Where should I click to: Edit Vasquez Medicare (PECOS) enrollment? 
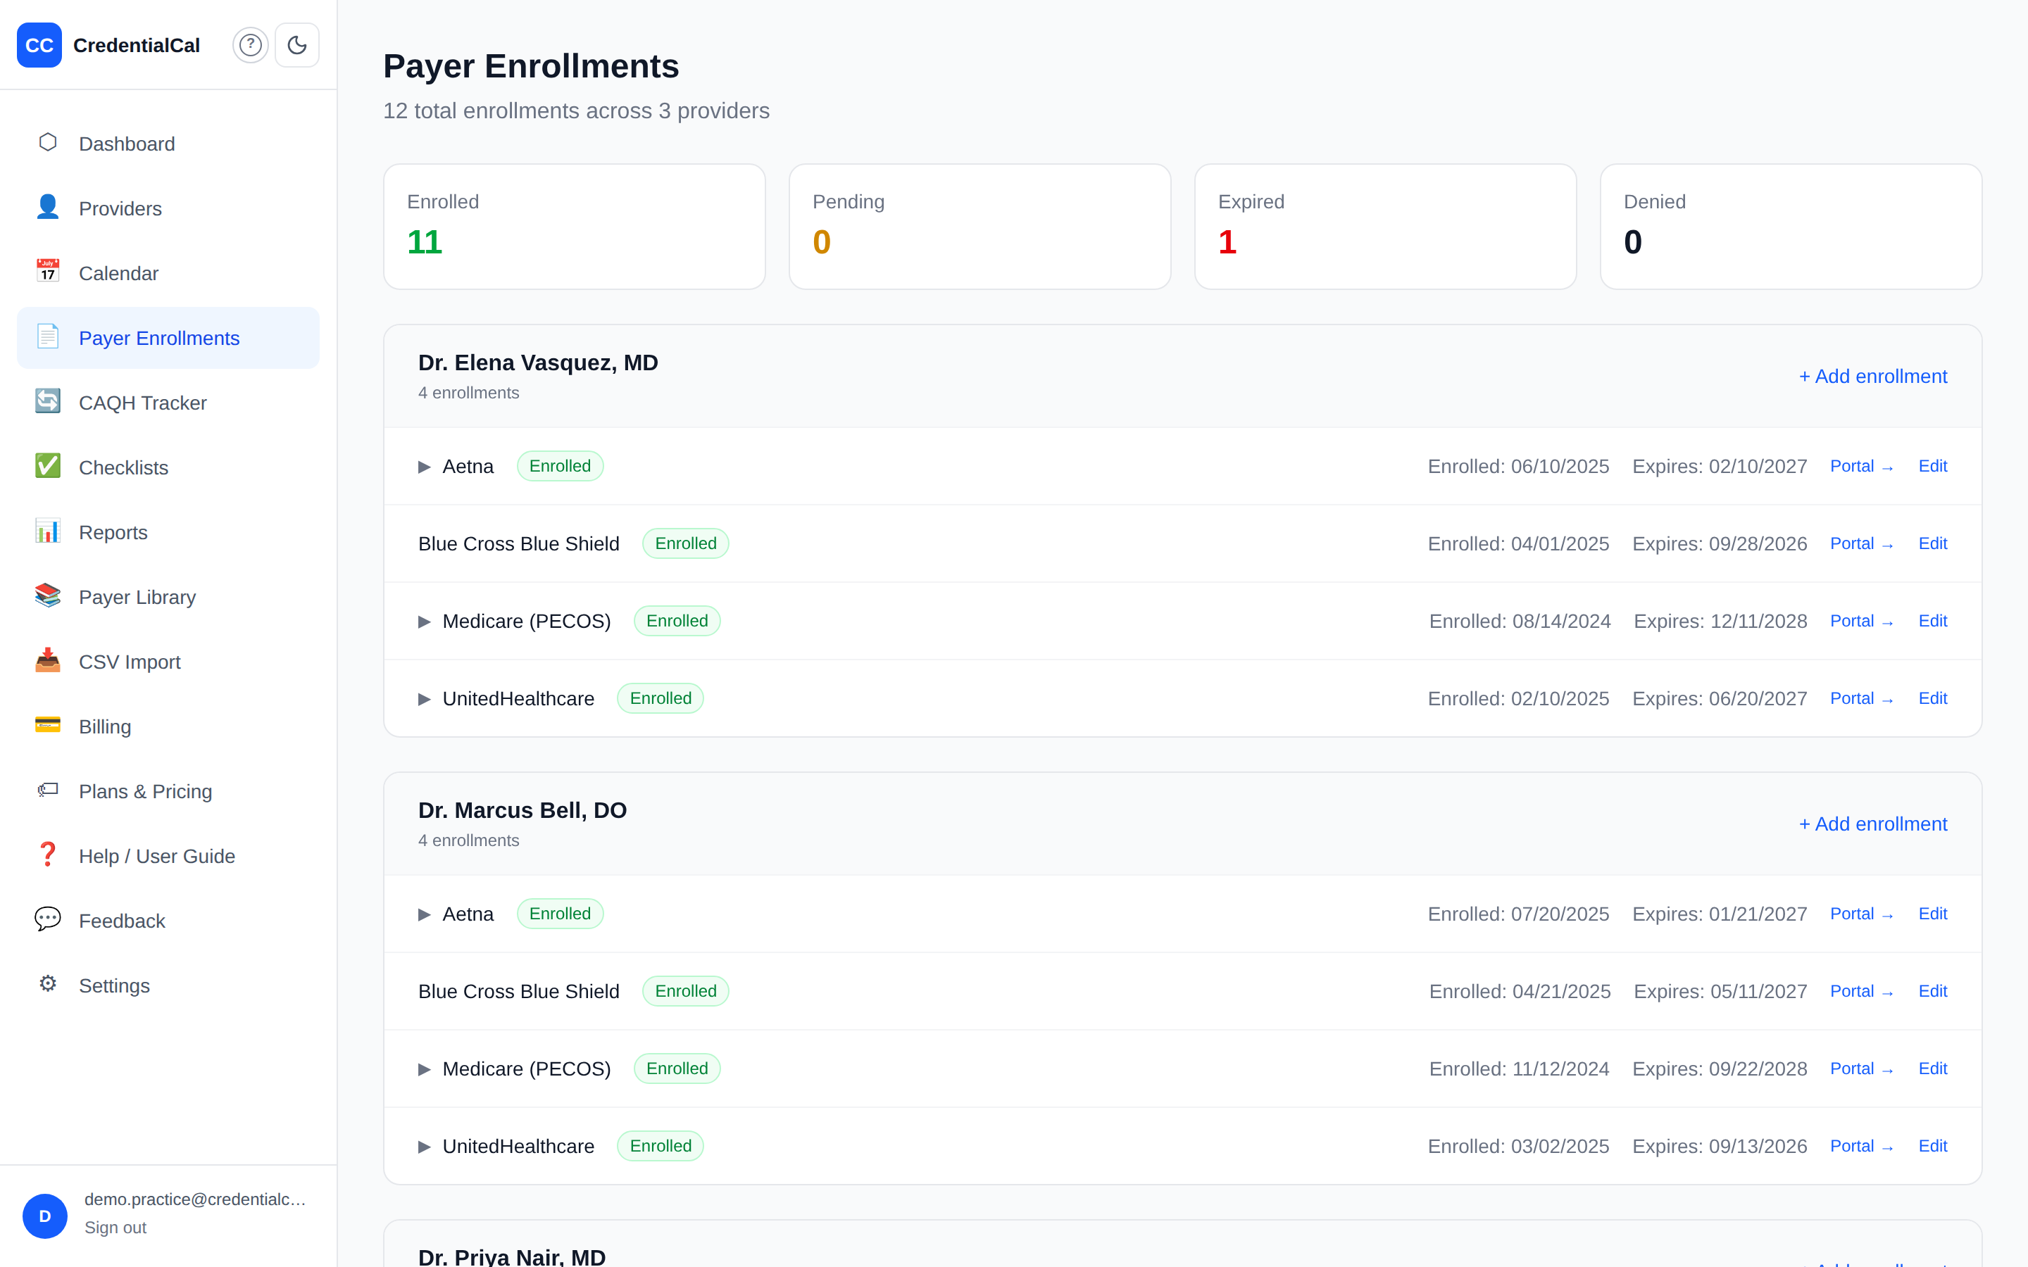click(x=1932, y=621)
